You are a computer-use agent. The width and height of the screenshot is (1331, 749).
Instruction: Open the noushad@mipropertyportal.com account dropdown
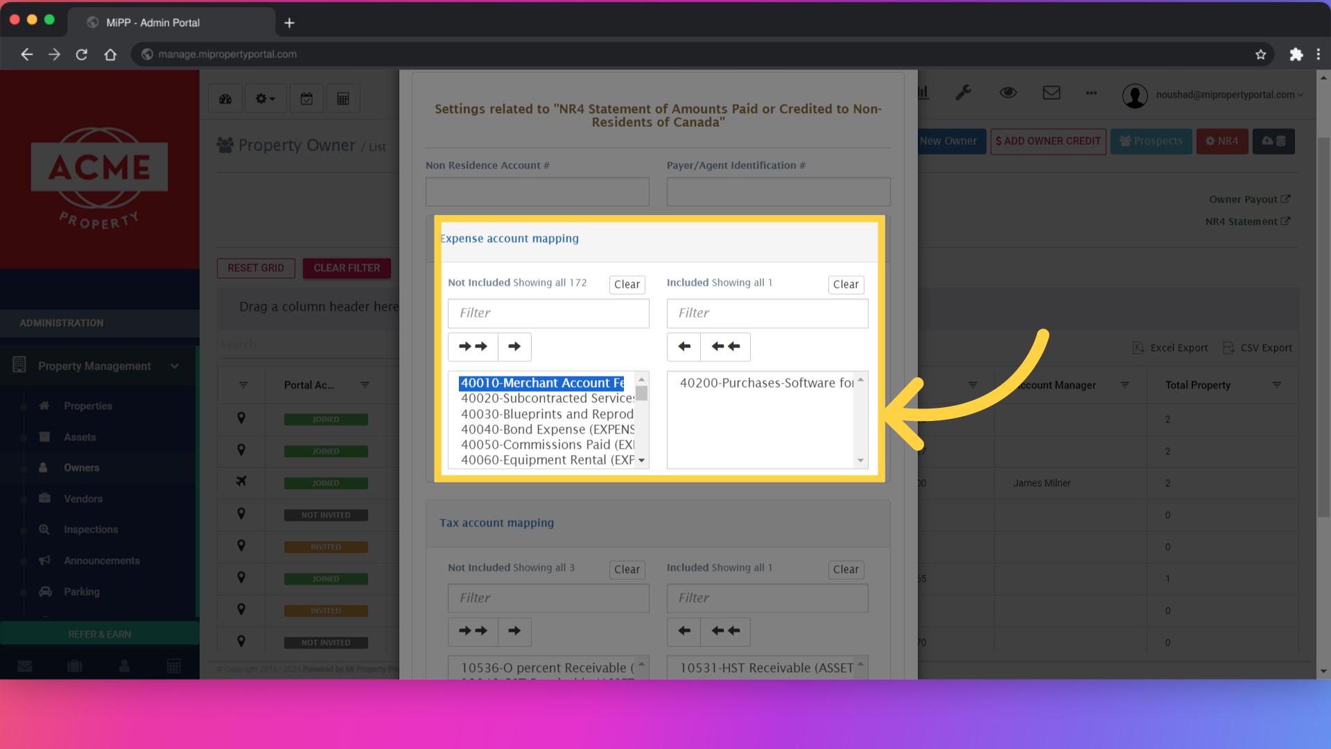click(x=1228, y=95)
